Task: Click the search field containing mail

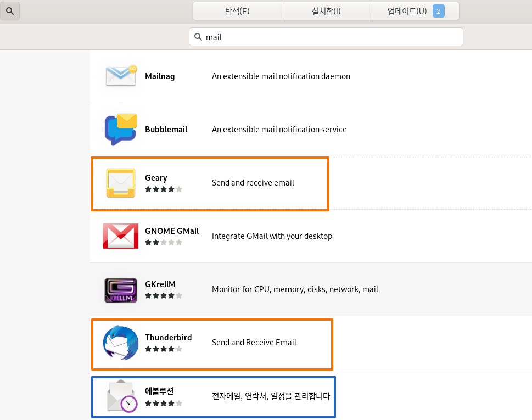Action: pos(326,37)
